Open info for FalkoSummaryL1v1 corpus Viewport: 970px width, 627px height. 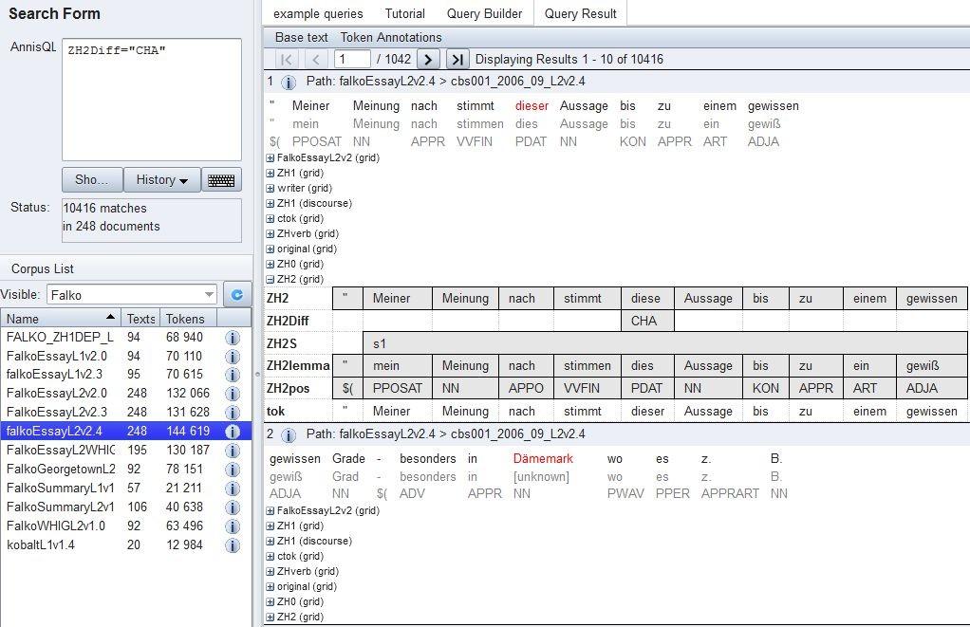232,489
